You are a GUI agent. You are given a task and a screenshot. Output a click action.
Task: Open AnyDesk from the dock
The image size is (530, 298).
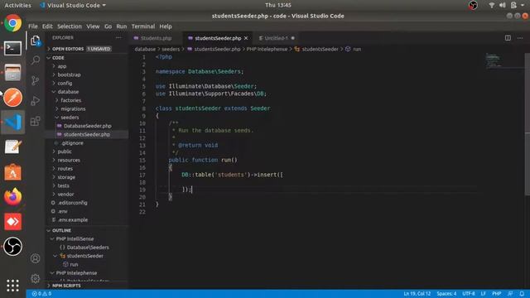pyautogui.click(x=13, y=222)
